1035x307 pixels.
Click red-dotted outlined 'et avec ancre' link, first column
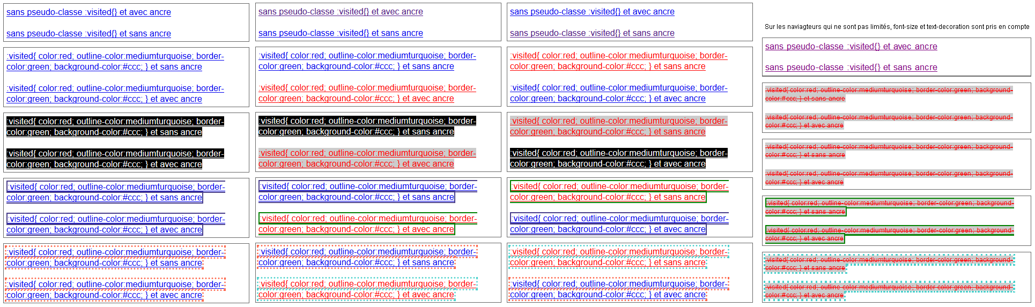(115, 289)
